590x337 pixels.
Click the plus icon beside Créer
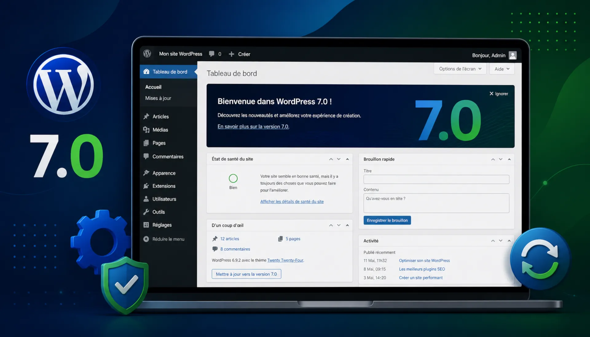231,54
